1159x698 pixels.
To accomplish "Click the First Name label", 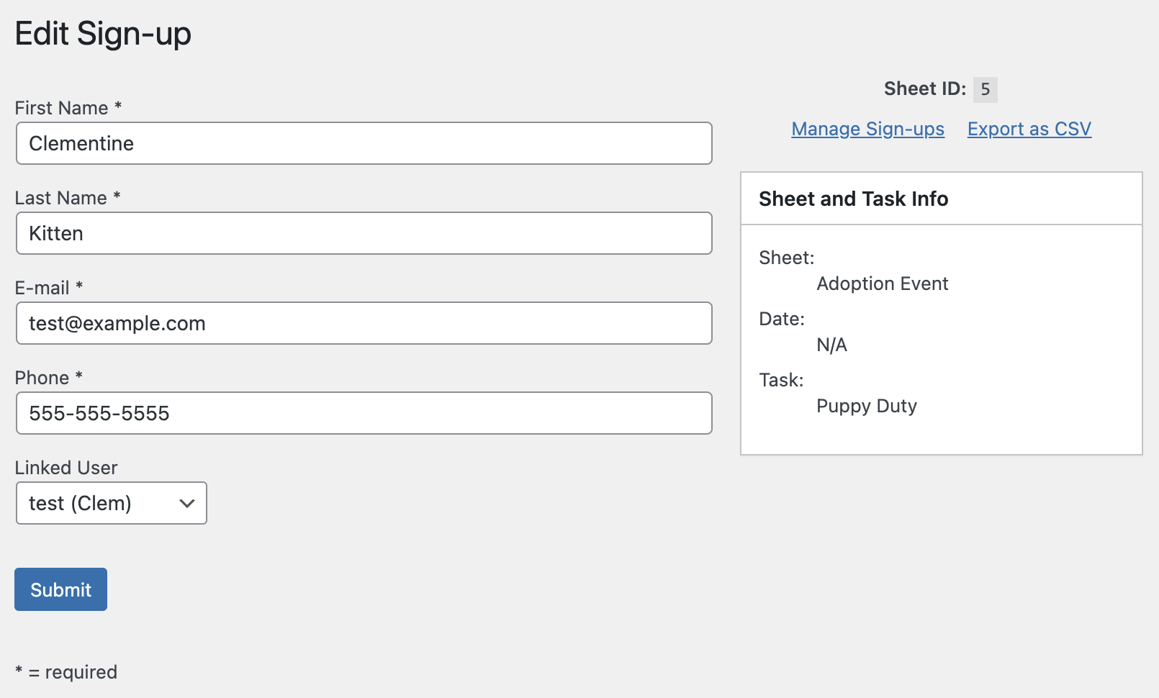I will pos(68,108).
